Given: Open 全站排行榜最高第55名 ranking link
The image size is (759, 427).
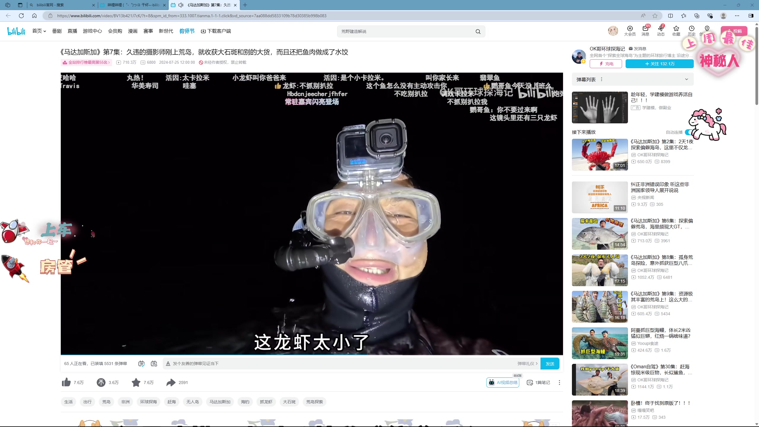Looking at the screenshot, I should click(86, 63).
